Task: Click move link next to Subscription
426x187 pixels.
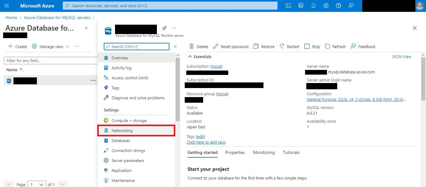Action: click(216, 66)
